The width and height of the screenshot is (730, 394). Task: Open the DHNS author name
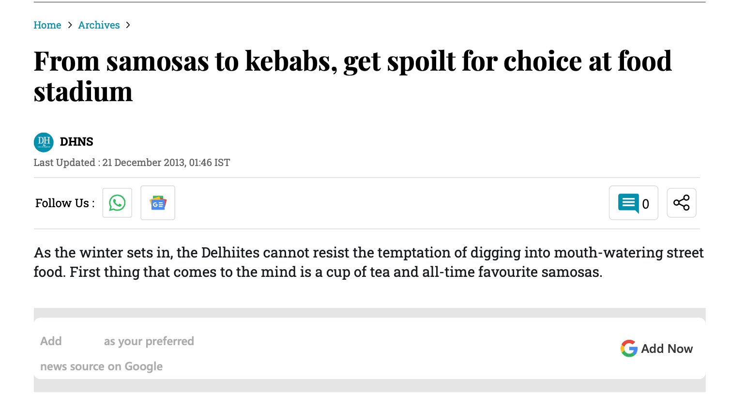coord(76,142)
